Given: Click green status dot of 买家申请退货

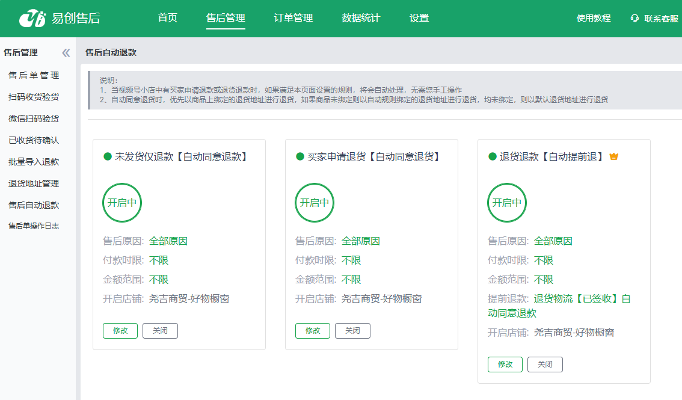Looking at the screenshot, I should tap(300, 157).
